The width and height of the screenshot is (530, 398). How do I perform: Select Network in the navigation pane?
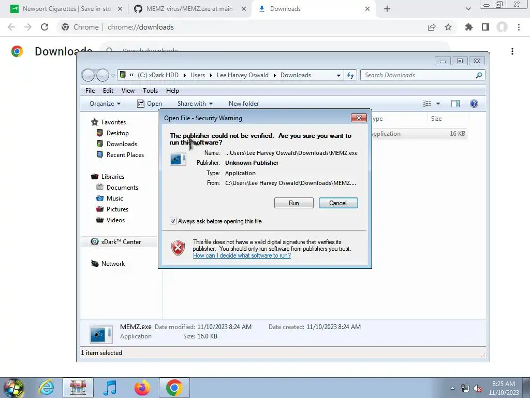coord(113,264)
